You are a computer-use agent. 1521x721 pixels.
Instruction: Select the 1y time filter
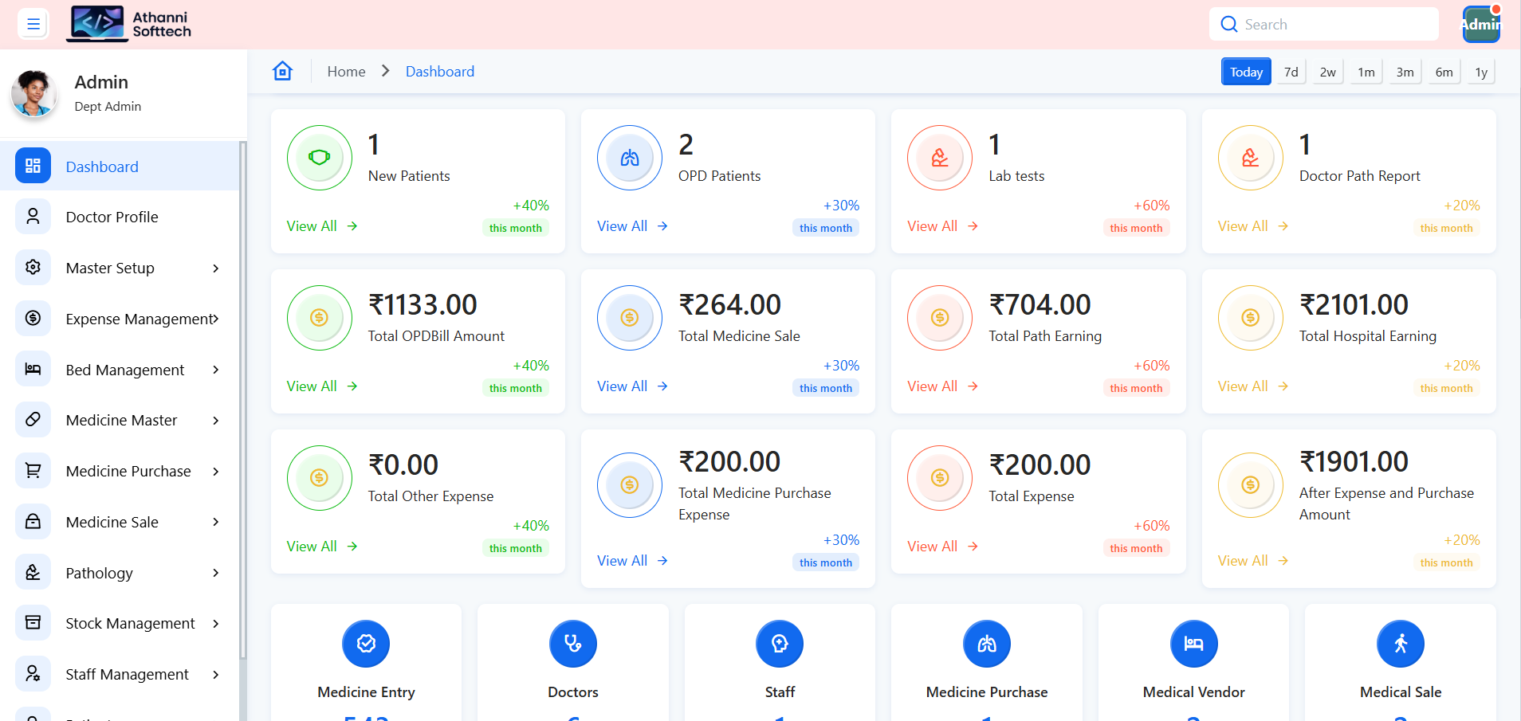point(1480,71)
